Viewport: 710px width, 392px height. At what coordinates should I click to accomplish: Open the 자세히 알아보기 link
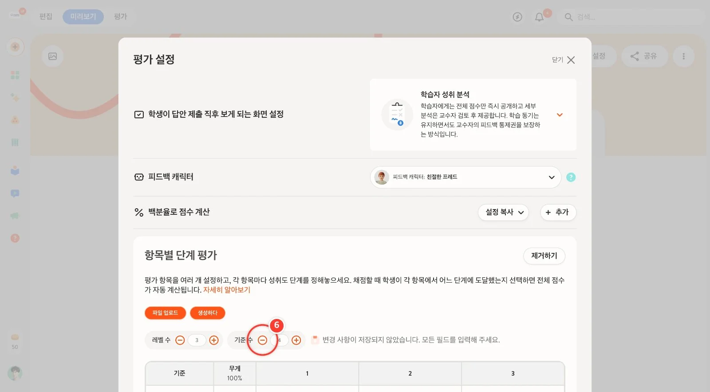click(x=227, y=290)
